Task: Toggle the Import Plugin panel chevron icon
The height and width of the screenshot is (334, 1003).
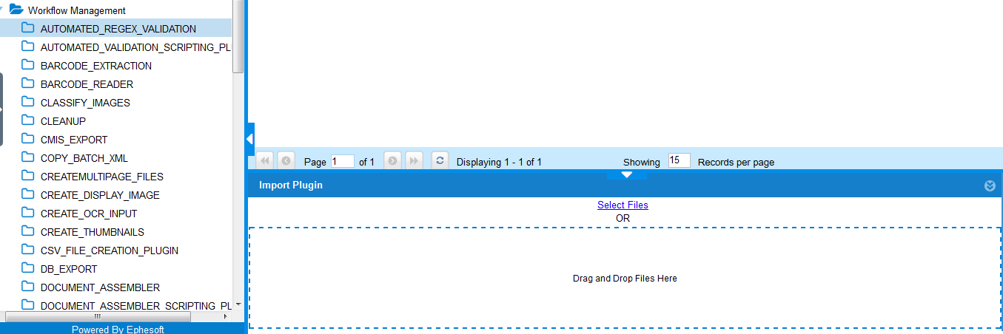Action: (990, 185)
